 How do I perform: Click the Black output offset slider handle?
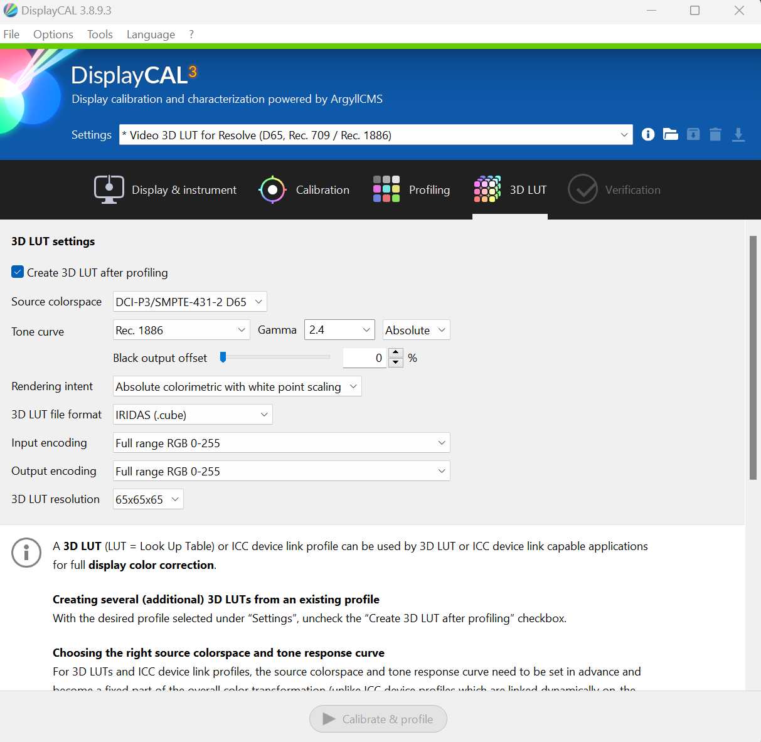tap(223, 357)
